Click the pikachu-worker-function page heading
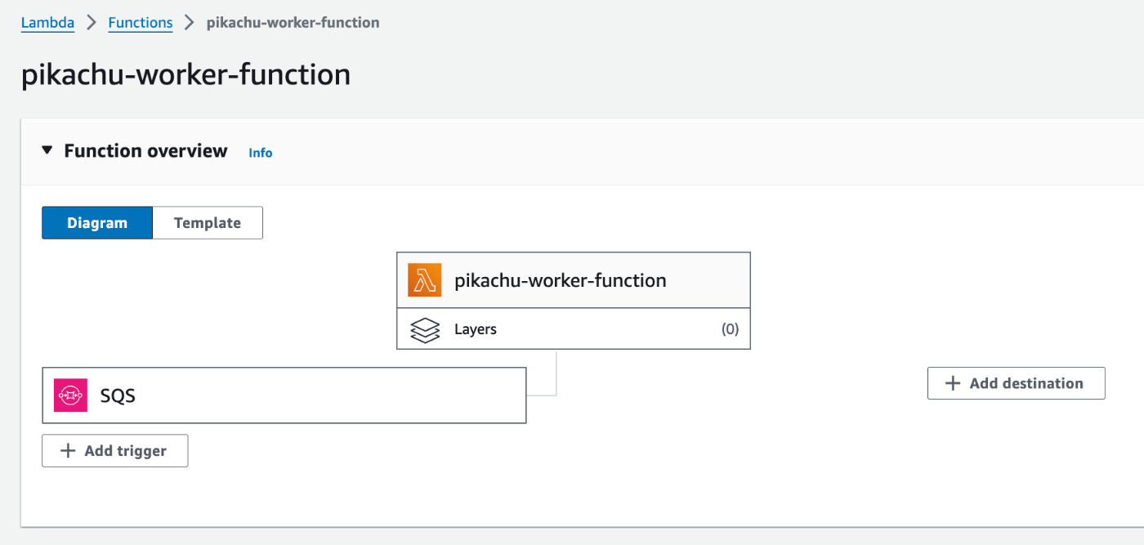1144x545 pixels. click(186, 74)
